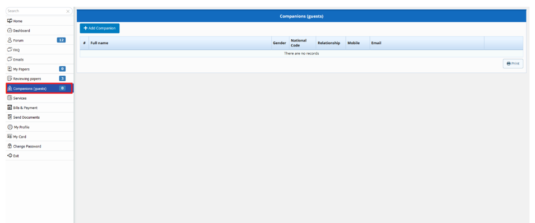Open My Papers document icon
535x223 pixels.
click(x=10, y=69)
